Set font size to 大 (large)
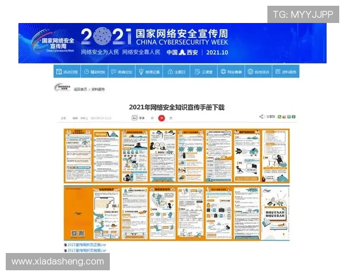Screen dimensions: 345x276 point(171,118)
